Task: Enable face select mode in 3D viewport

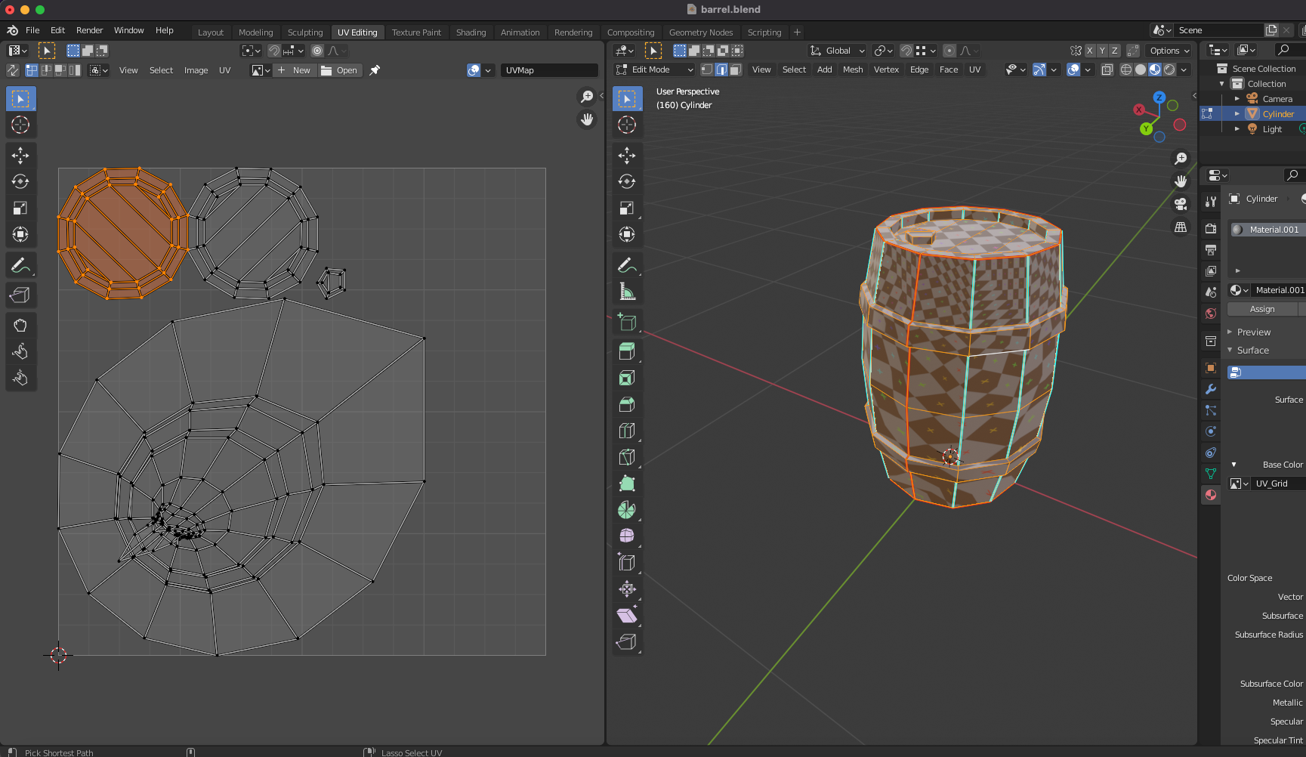Action: [x=736, y=70]
